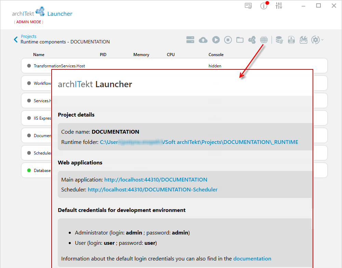Select the IIS Express component row
This screenshot has width=342, height=268.
pyautogui.click(x=174, y=118)
